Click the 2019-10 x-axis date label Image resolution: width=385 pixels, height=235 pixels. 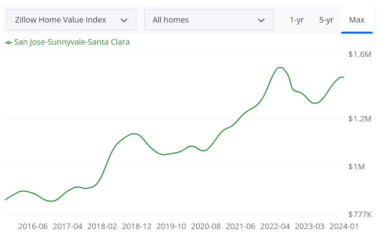171,226
